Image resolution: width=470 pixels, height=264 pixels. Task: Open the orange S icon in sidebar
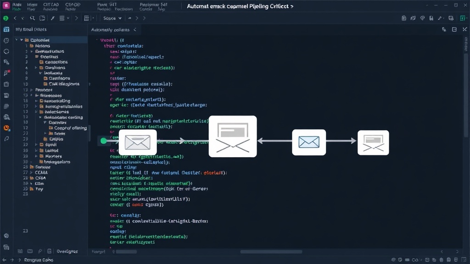coord(6,128)
